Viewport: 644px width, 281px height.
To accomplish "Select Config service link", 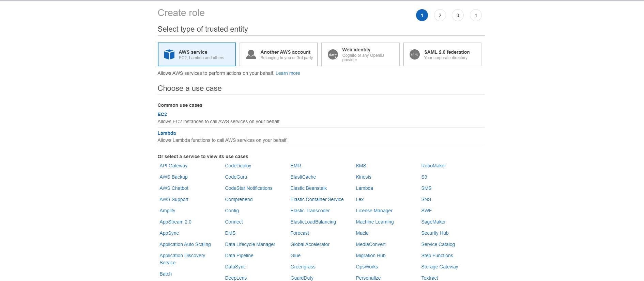I will (x=232, y=211).
